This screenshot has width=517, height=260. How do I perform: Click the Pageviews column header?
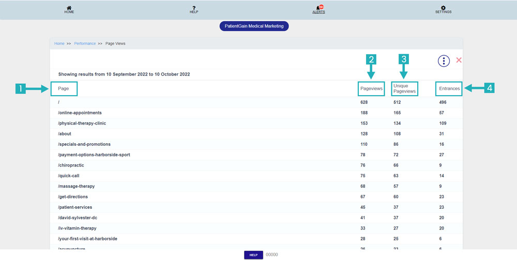tap(371, 88)
